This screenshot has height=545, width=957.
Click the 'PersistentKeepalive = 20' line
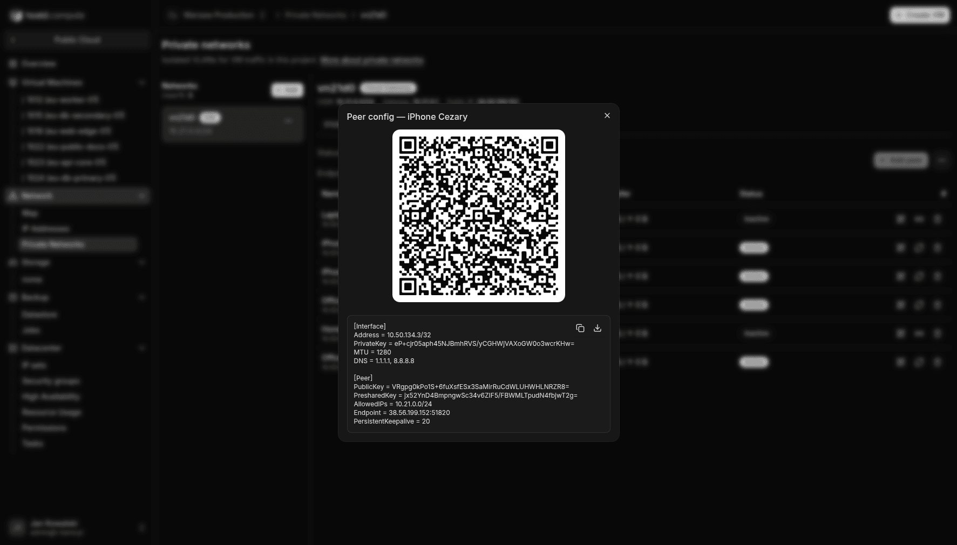click(392, 421)
